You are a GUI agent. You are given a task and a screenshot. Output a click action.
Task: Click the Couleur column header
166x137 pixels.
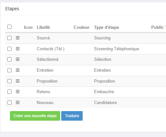pyautogui.click(x=81, y=28)
